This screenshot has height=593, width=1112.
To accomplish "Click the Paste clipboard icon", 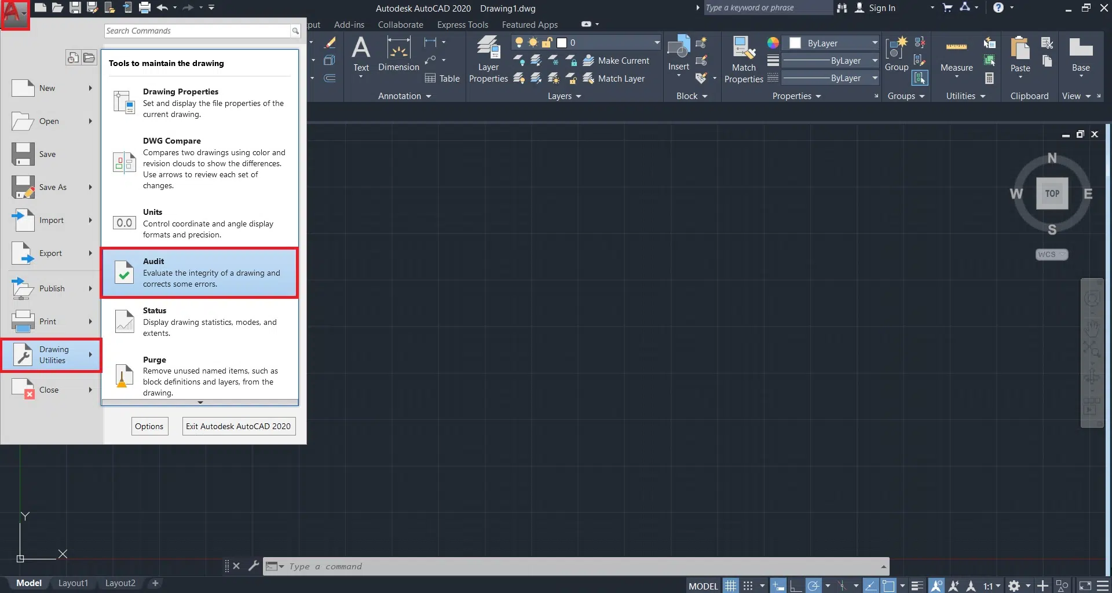I will (x=1020, y=53).
